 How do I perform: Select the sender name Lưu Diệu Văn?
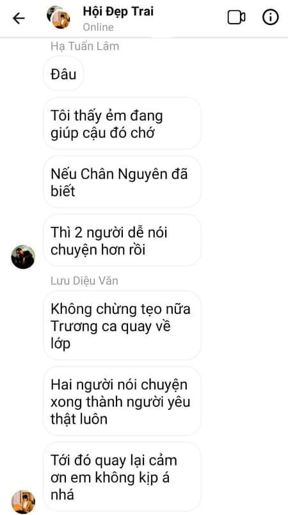[x=84, y=281]
